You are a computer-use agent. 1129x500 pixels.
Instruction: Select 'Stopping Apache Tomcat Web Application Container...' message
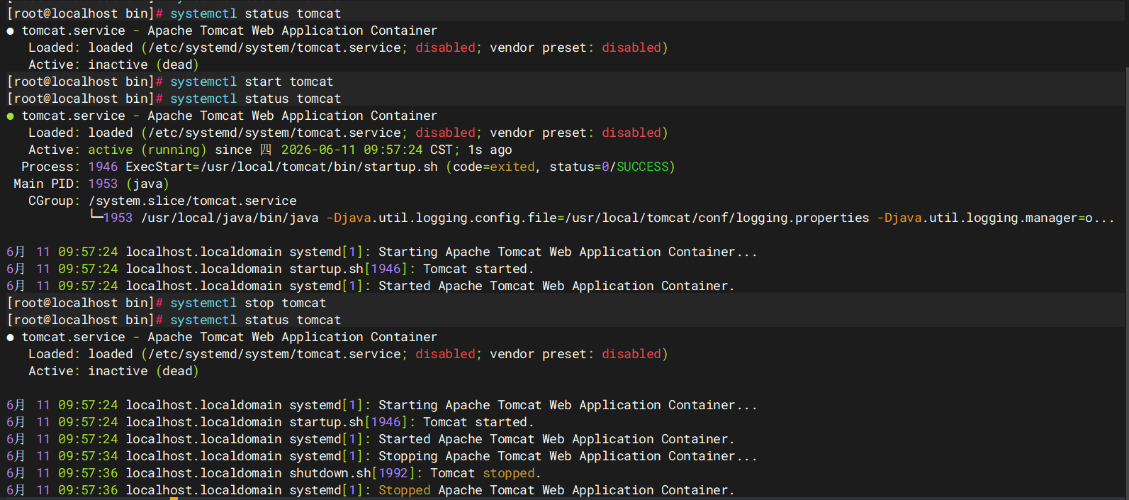click(568, 456)
